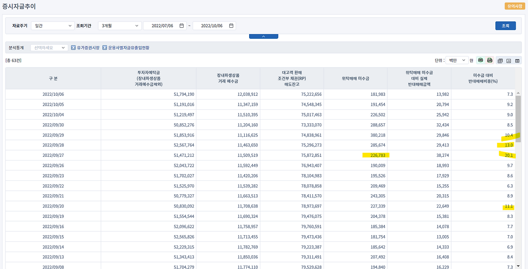Click the end date field 2022/10/06
This screenshot has width=528, height=269.
coord(214,26)
